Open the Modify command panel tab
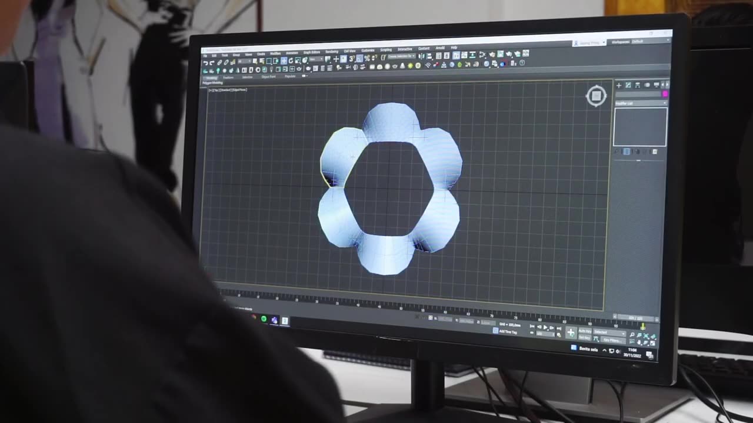The width and height of the screenshot is (753, 423). pos(628,85)
